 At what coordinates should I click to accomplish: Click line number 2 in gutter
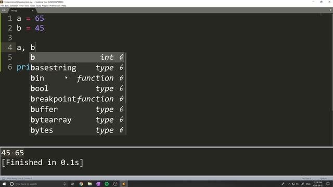(x=10, y=28)
